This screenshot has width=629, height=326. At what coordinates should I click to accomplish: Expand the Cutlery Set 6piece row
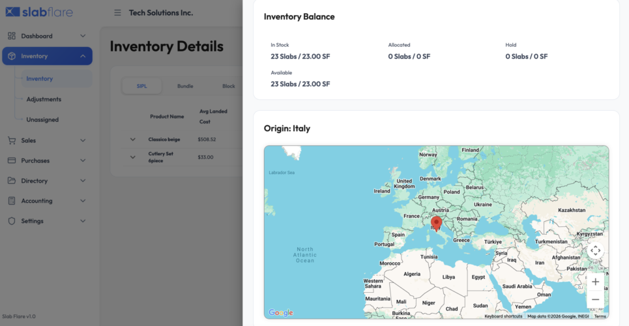133,157
